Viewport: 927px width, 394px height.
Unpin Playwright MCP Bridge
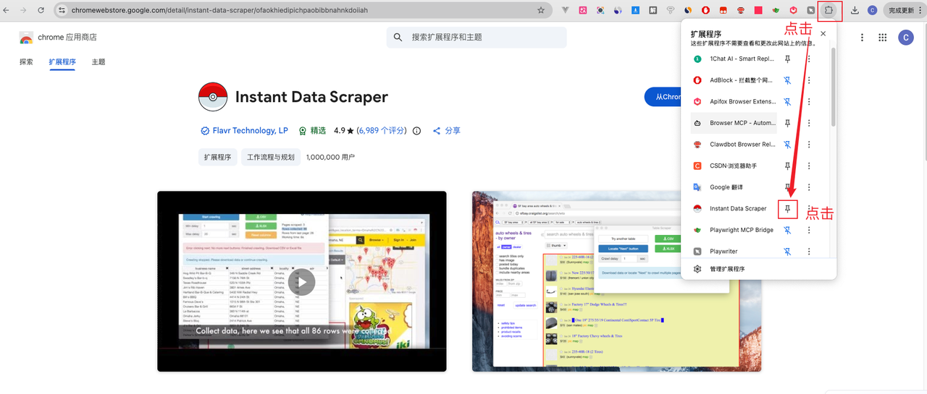click(787, 230)
